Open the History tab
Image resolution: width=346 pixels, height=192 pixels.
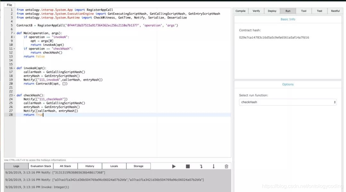[x=90, y=166]
